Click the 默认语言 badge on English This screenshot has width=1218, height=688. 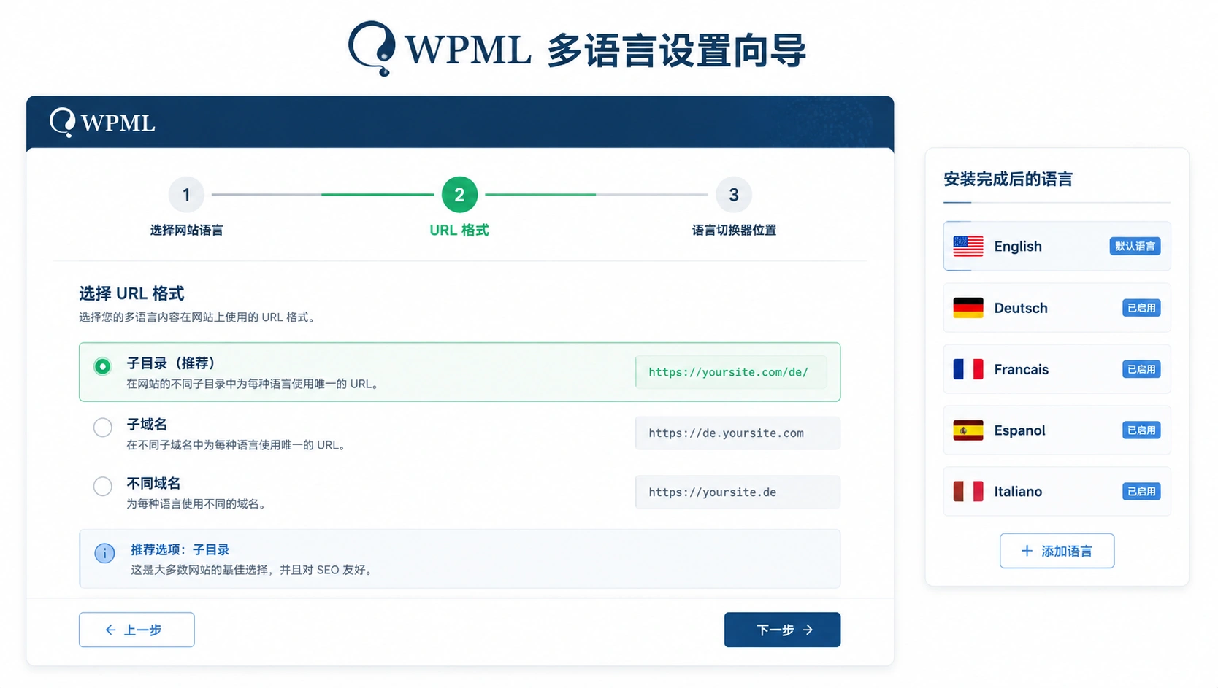(x=1135, y=247)
